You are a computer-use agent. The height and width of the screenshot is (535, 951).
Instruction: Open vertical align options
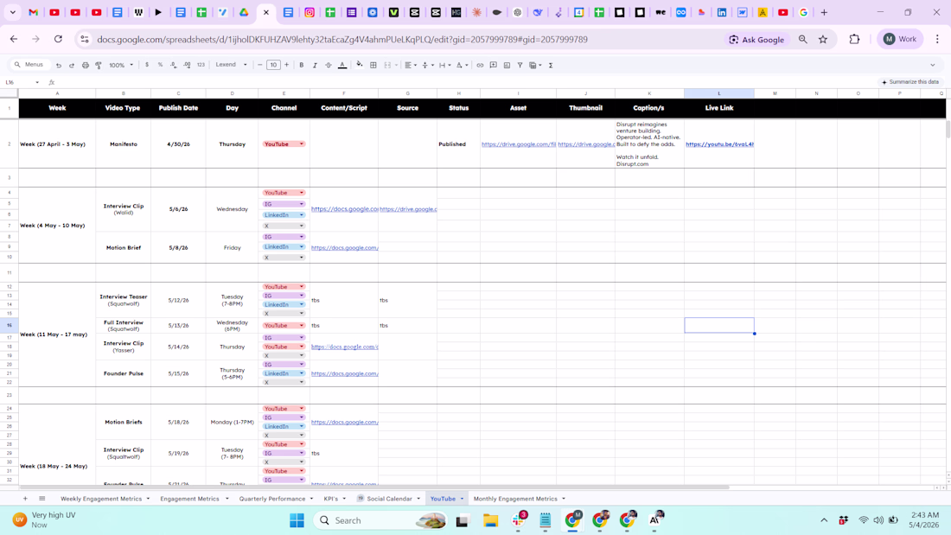[x=427, y=65]
